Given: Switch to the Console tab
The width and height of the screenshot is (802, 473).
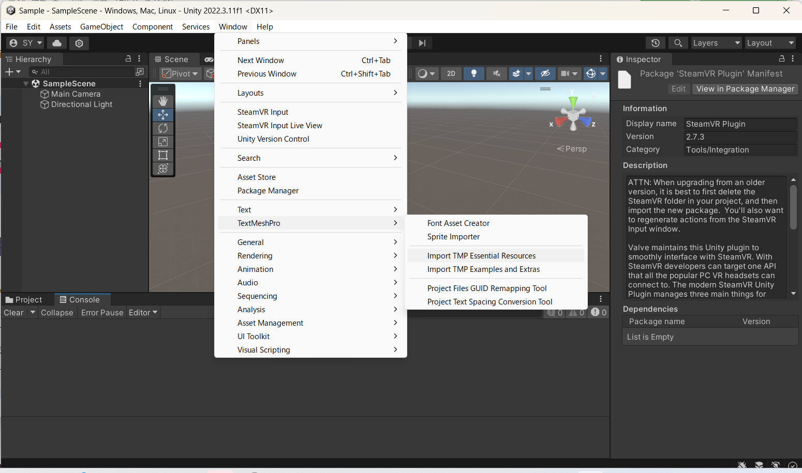Looking at the screenshot, I should point(82,299).
